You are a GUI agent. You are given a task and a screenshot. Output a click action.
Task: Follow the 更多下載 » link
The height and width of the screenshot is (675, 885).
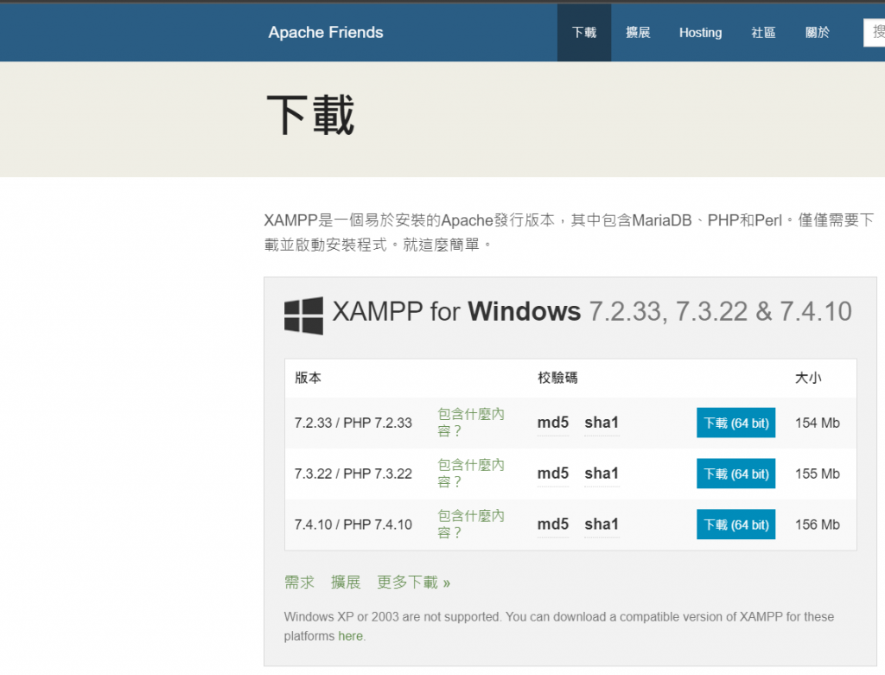413,583
